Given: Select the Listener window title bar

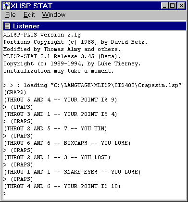Looking at the screenshot, I should click(95, 26).
